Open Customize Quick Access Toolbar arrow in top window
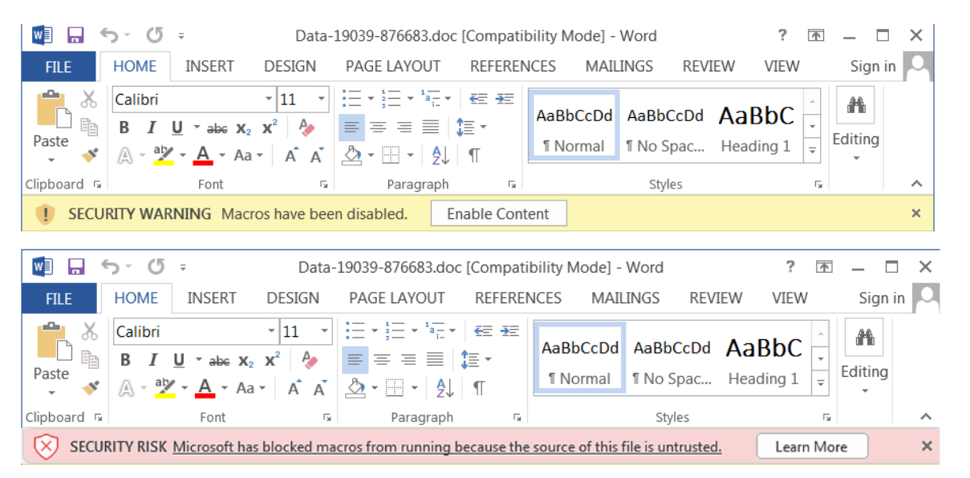The width and height of the screenshot is (970, 478). click(181, 36)
